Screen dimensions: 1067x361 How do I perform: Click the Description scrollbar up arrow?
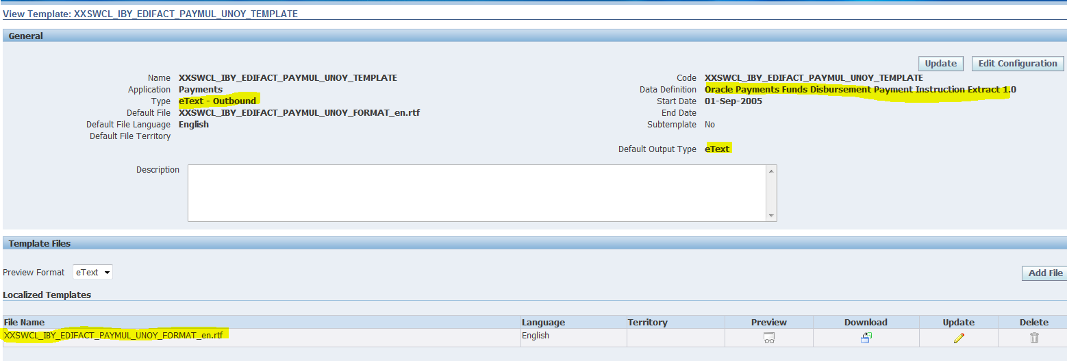point(772,171)
